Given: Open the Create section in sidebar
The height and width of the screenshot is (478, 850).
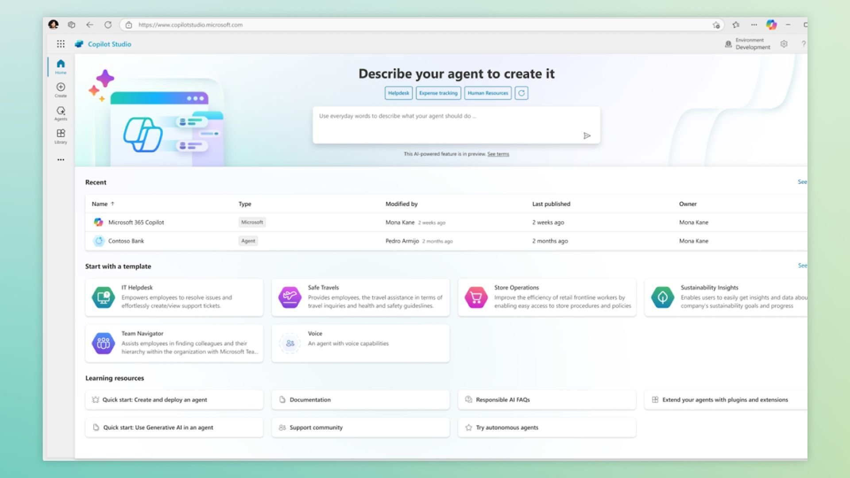Looking at the screenshot, I should click(x=61, y=90).
